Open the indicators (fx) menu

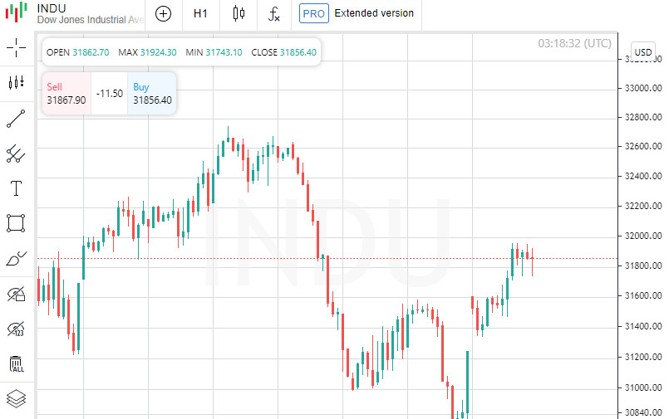click(x=274, y=13)
